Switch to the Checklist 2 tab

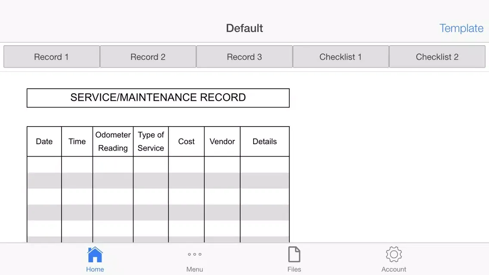(x=437, y=57)
